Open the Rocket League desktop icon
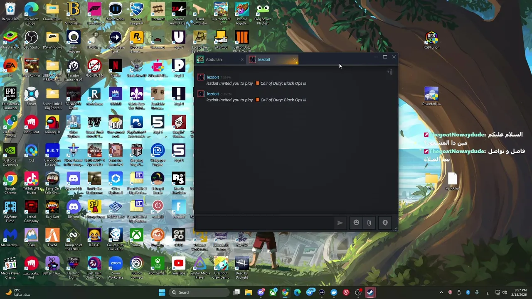Screen dimensions: 532x299 (137, 13)
